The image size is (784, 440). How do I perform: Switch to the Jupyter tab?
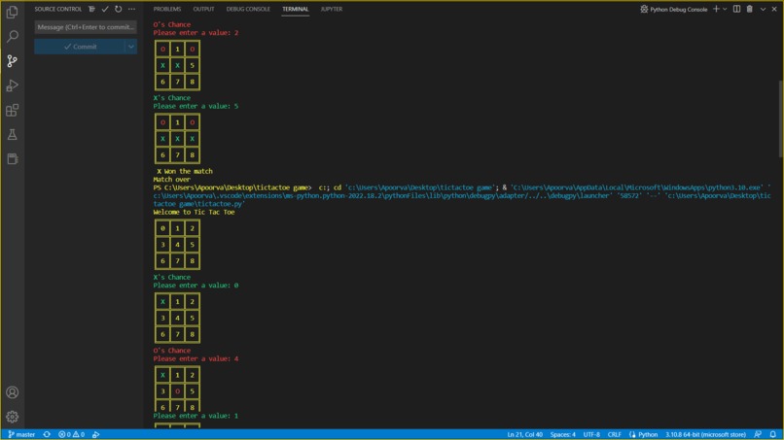pyautogui.click(x=332, y=9)
